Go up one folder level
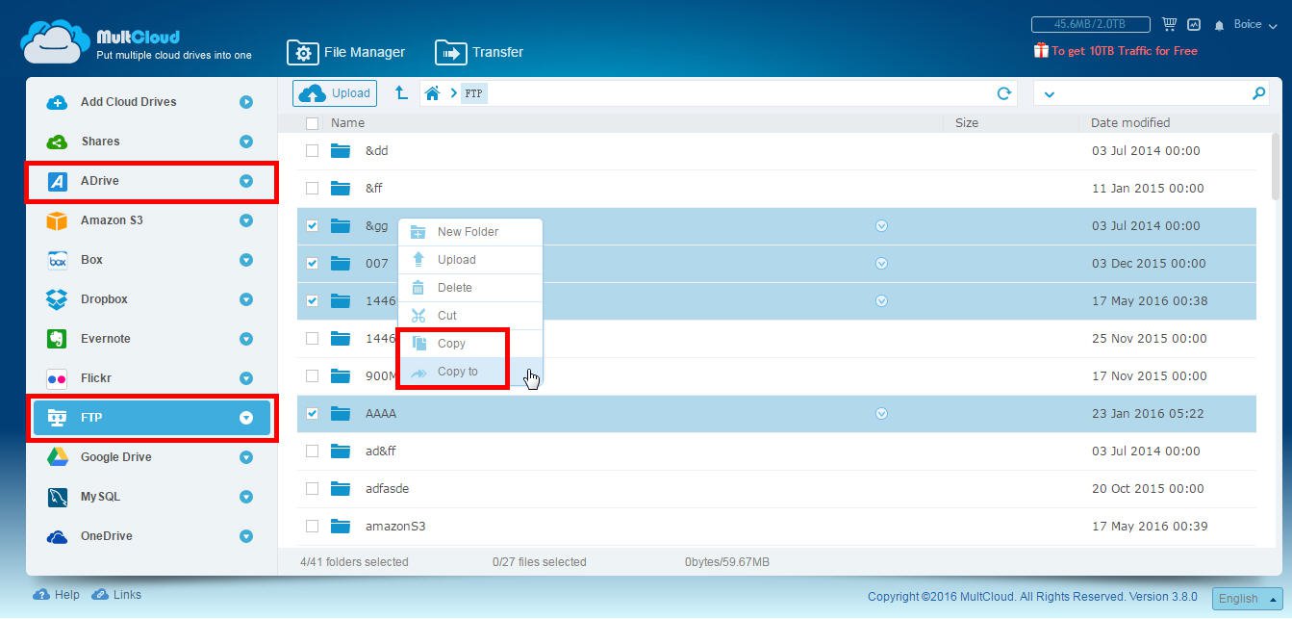This screenshot has height=619, width=1292. (x=401, y=92)
